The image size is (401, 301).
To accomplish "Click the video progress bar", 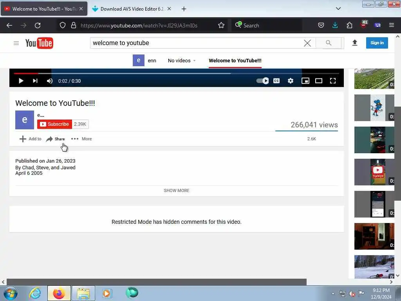I will pyautogui.click(x=177, y=73).
